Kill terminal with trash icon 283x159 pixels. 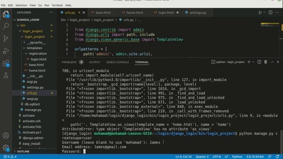pos(266,62)
